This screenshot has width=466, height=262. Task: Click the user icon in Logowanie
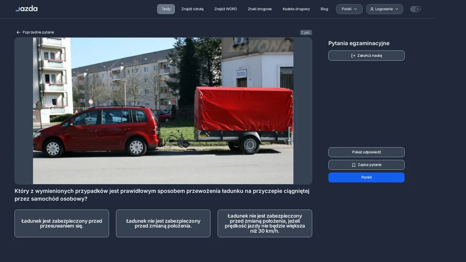coord(372,9)
